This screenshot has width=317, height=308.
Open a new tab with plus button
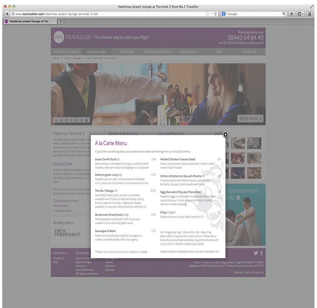[61, 21]
